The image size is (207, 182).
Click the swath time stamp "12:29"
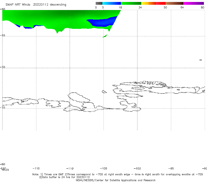pyautogui.click(x=5, y=170)
